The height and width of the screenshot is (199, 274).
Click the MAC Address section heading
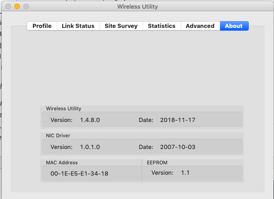[x=62, y=163]
